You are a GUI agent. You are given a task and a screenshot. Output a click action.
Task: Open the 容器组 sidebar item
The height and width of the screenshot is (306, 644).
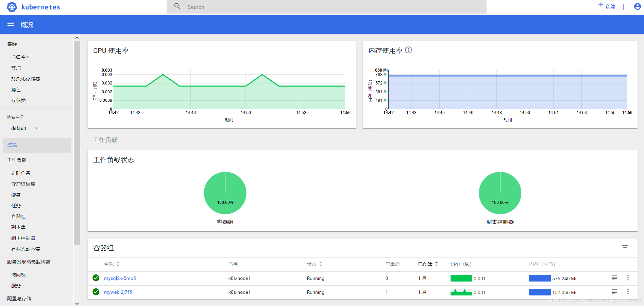[18, 216]
